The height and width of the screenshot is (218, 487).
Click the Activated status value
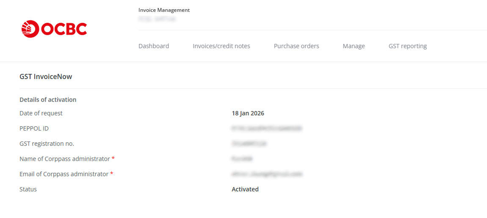245,189
